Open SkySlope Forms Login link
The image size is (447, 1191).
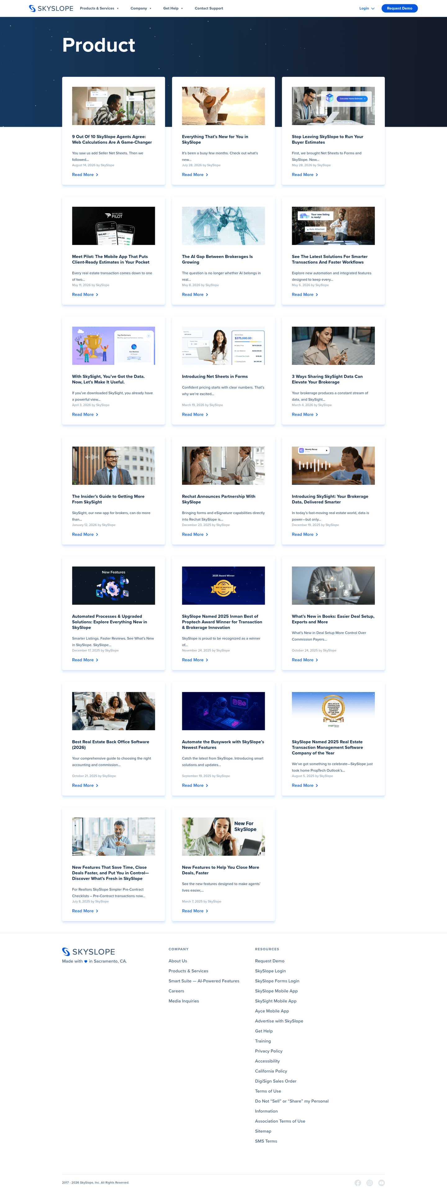pos(277,981)
